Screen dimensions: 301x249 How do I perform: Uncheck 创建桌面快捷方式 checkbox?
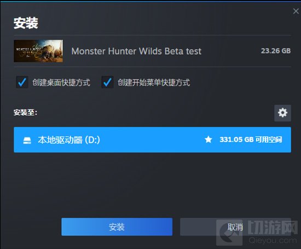tap(22, 82)
